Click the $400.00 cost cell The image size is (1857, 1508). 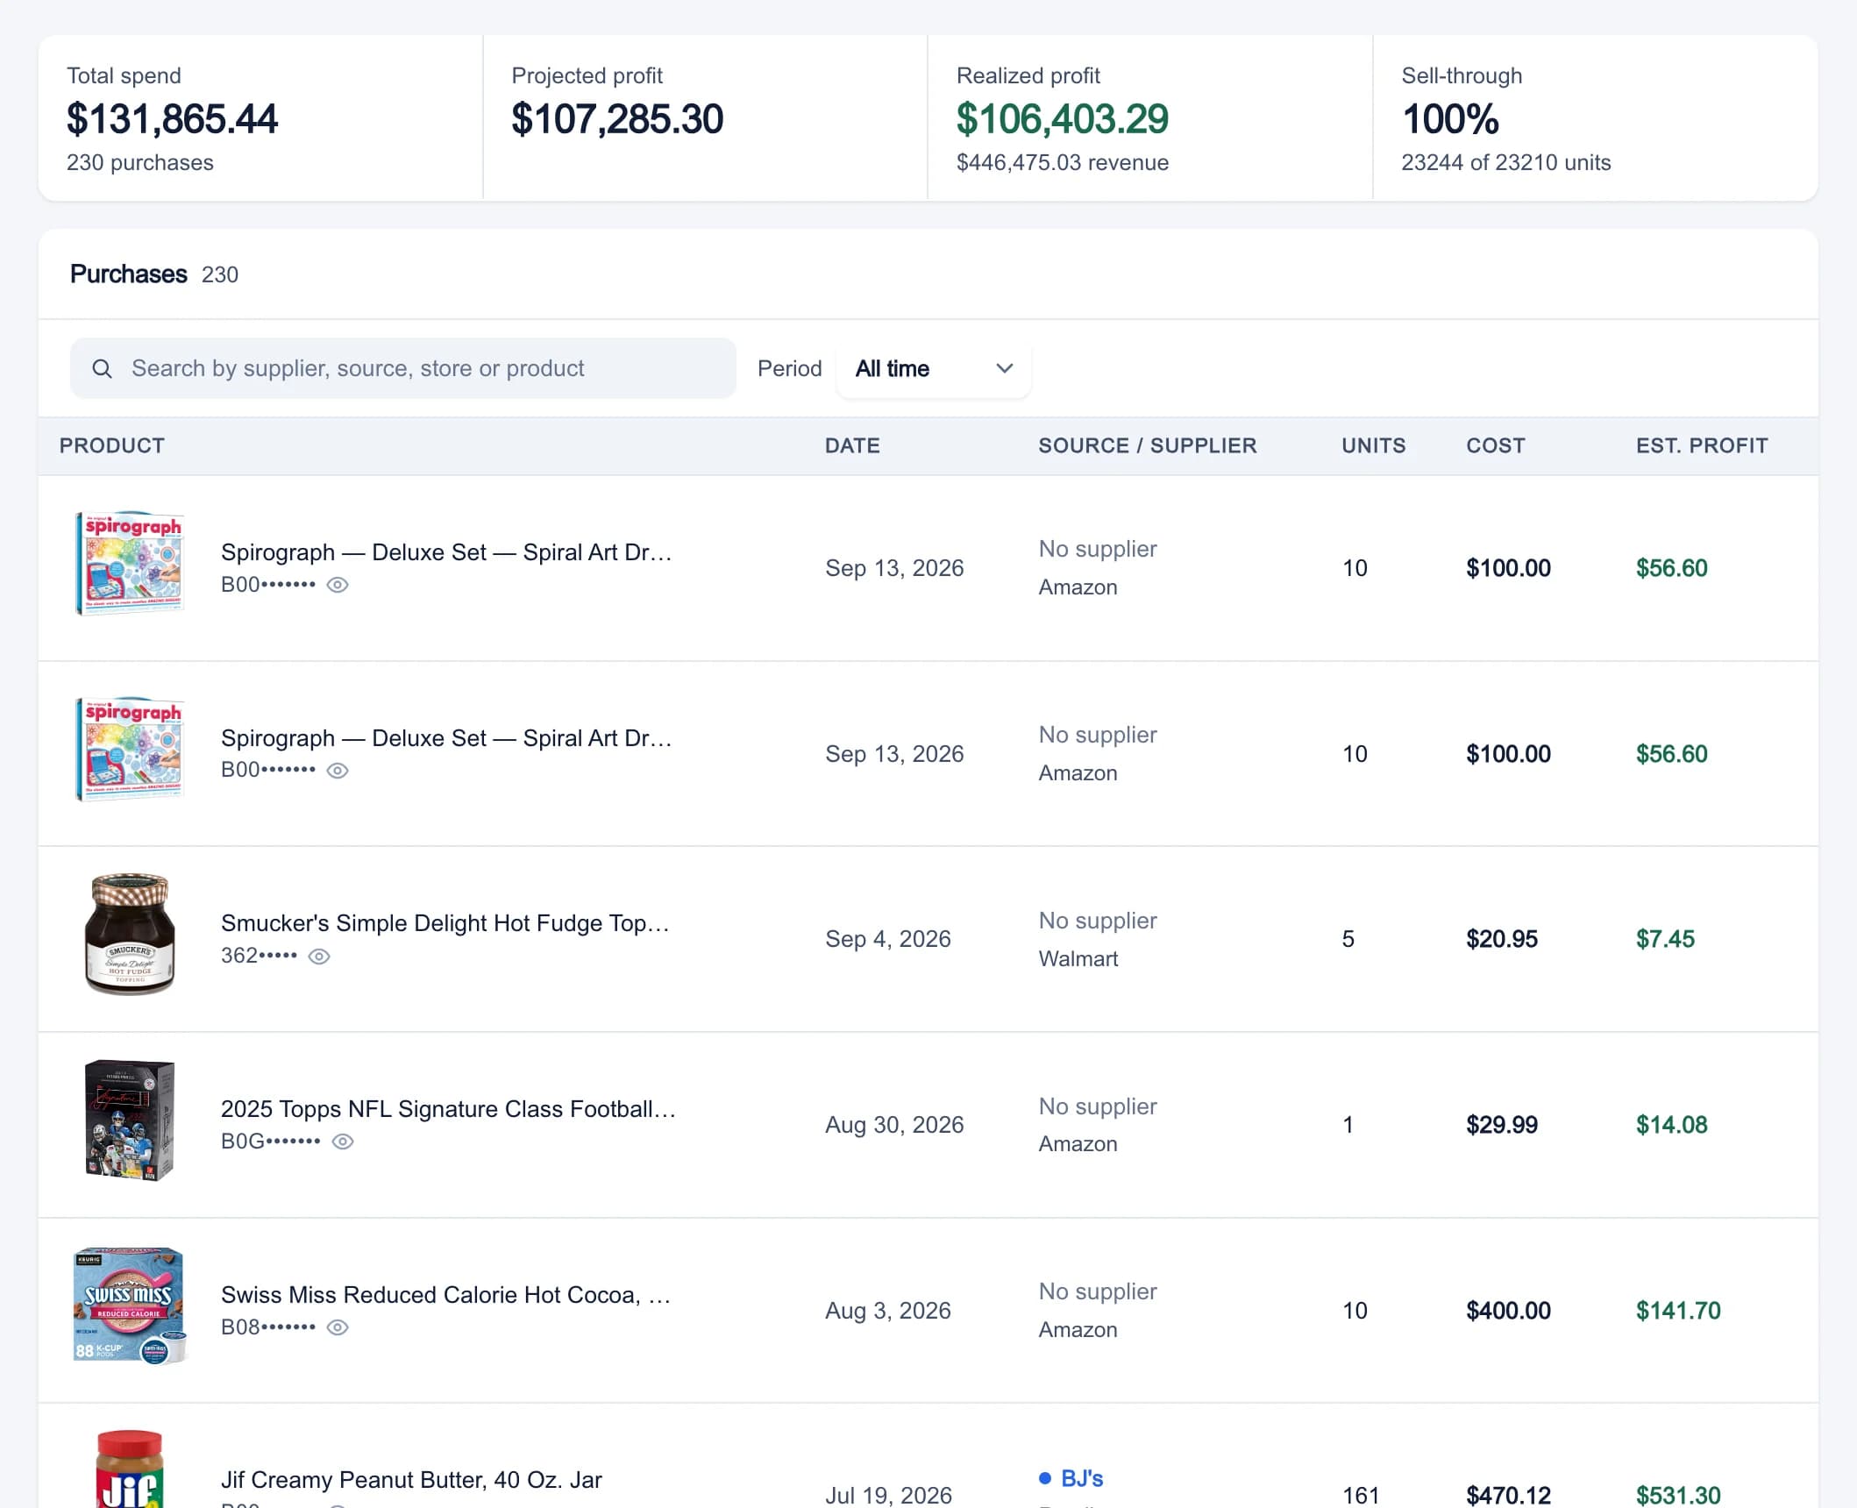(1508, 1311)
